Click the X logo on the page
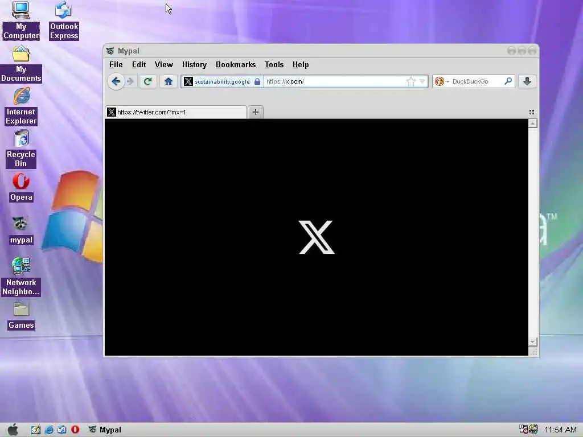Image resolution: width=583 pixels, height=437 pixels. coord(317,237)
